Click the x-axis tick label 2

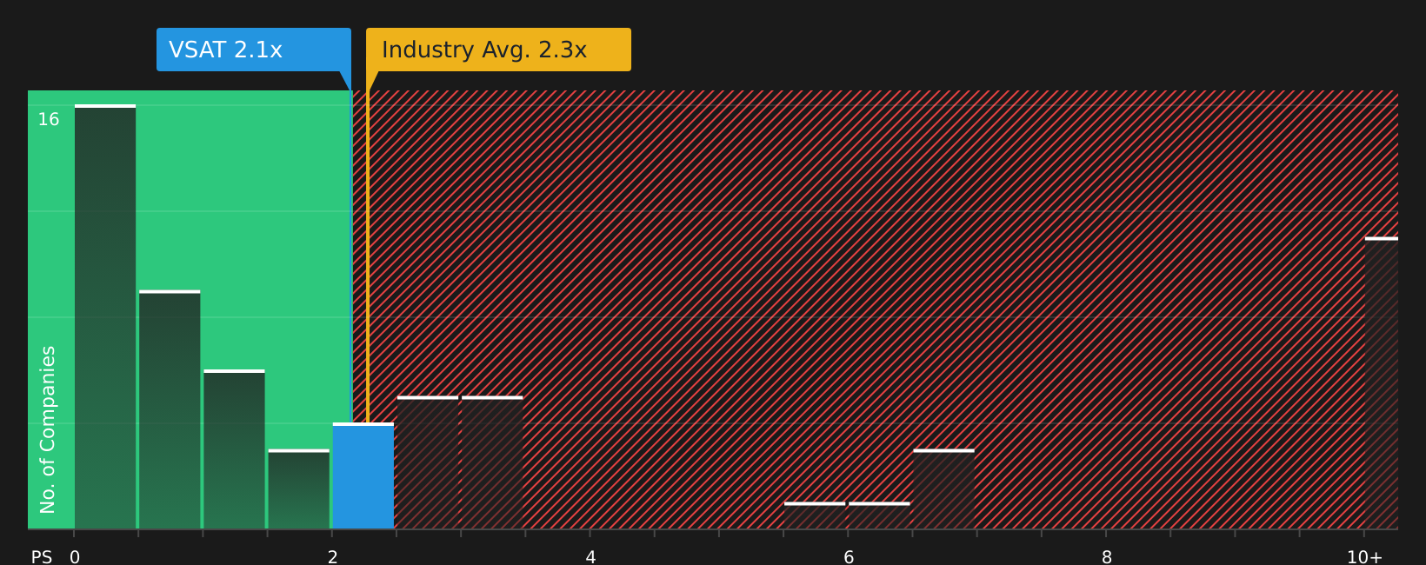332,557
